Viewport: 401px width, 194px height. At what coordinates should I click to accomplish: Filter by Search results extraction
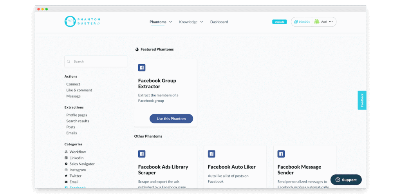tap(78, 121)
